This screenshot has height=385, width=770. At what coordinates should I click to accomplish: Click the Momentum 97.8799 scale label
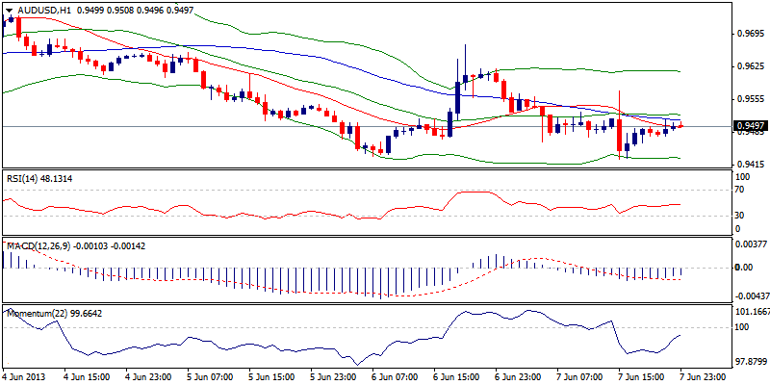pyautogui.click(x=751, y=361)
